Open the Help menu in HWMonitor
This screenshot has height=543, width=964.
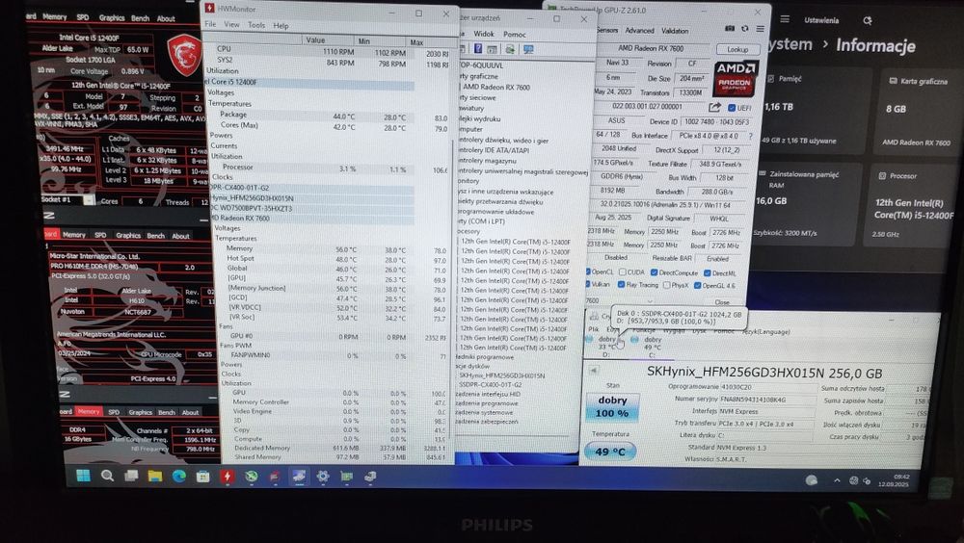tap(281, 26)
